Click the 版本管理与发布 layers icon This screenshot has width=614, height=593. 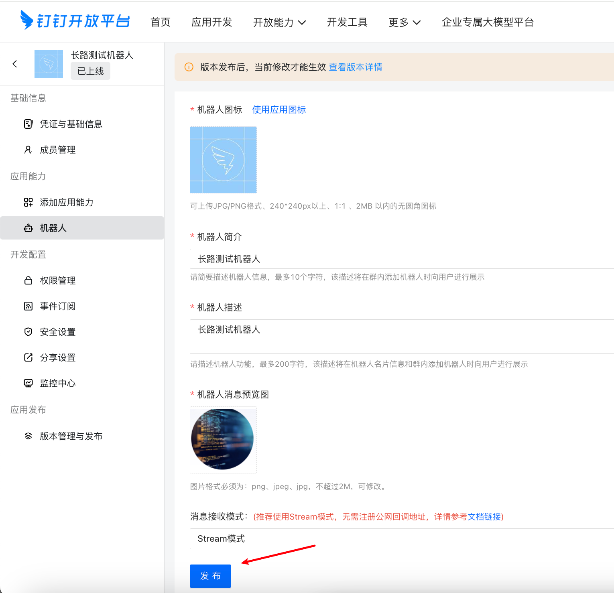coord(28,436)
